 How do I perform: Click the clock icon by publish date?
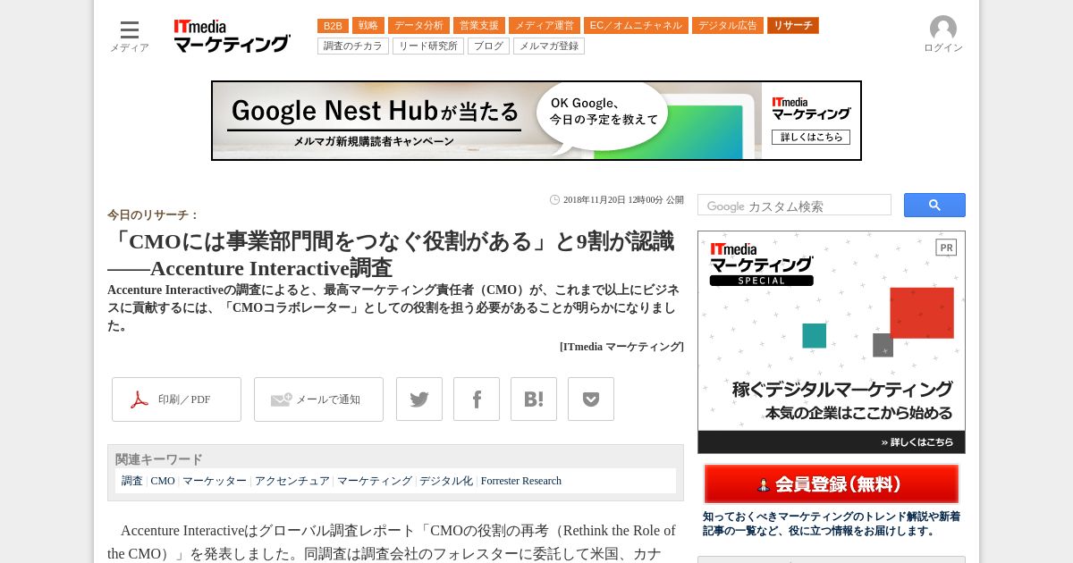coord(554,200)
